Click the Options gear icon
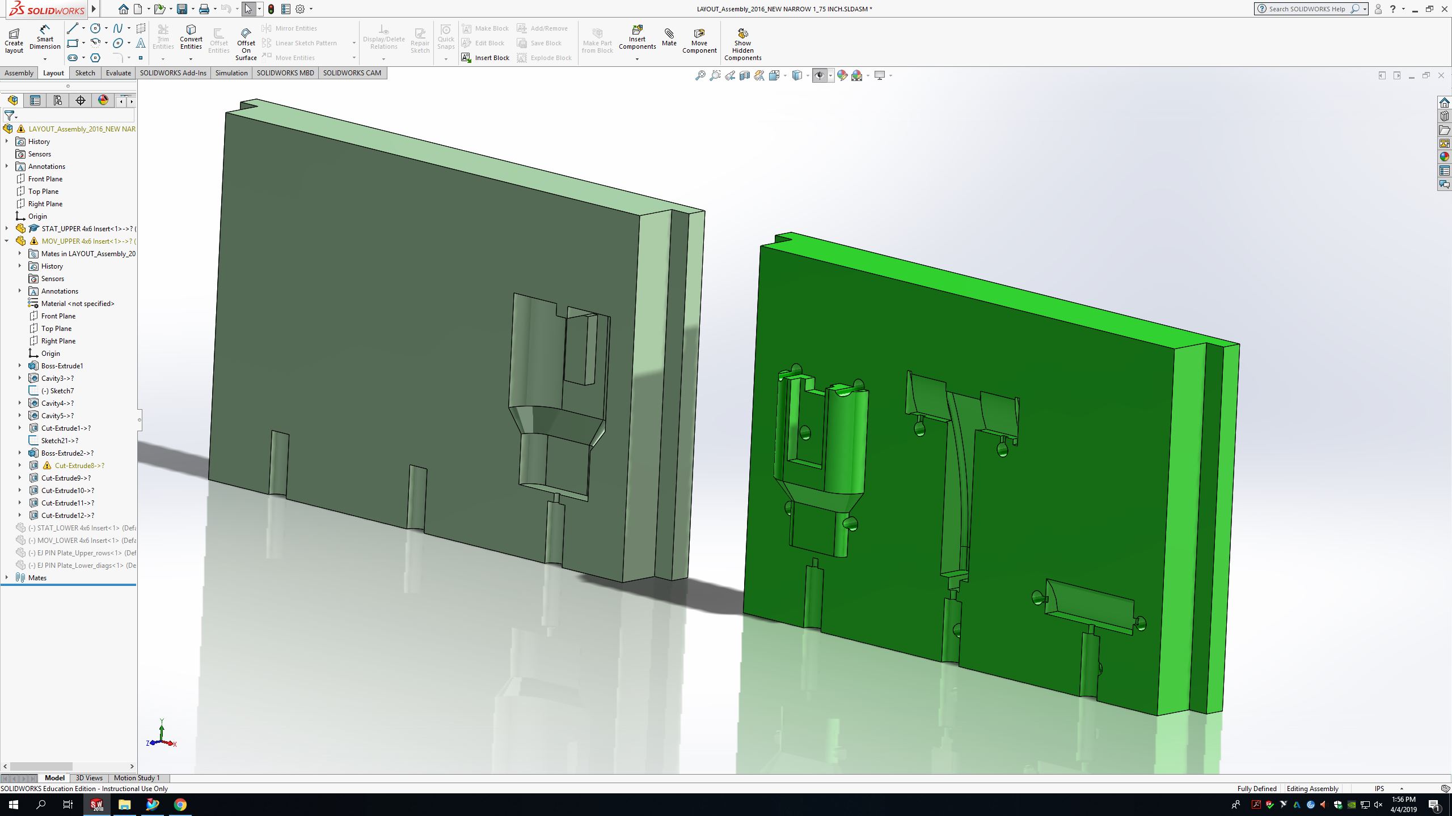This screenshot has height=816, width=1452. tap(300, 8)
